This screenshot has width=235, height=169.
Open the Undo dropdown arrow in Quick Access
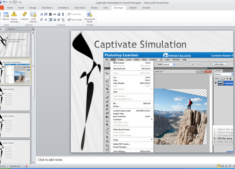tap(7, 2)
